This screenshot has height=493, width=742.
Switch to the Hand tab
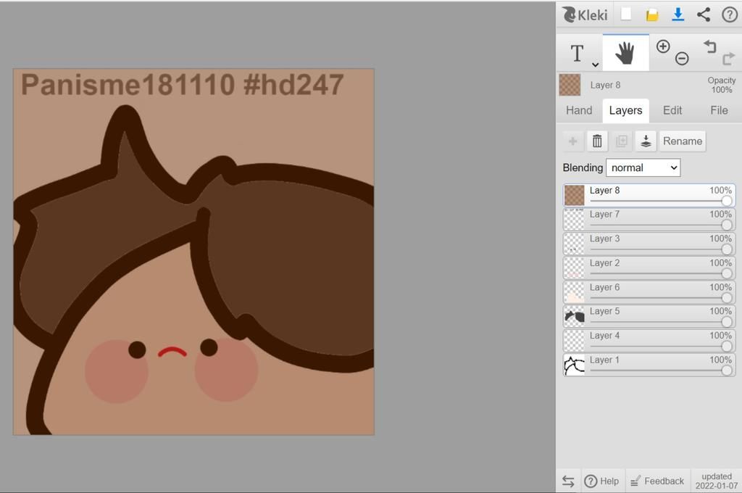tap(579, 110)
